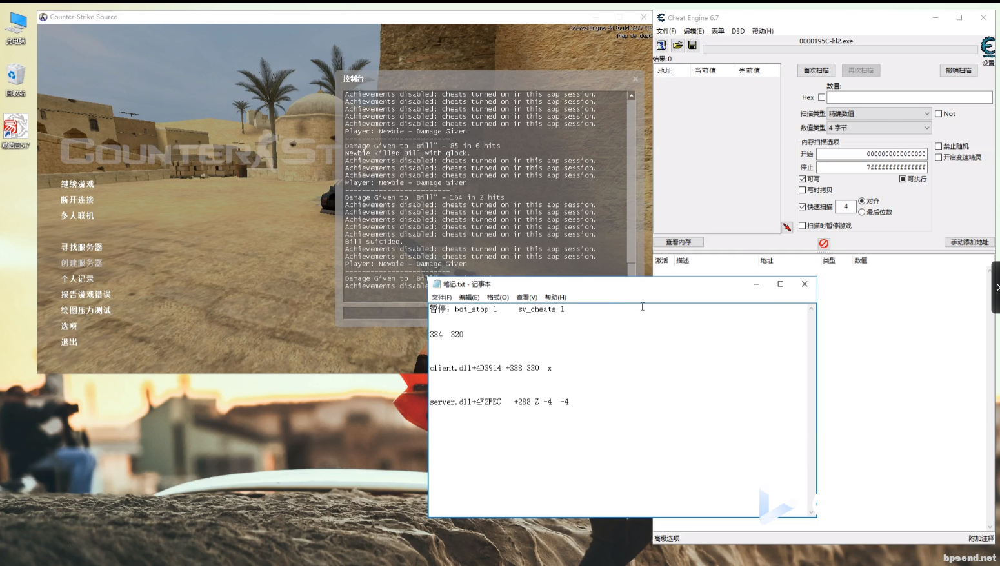
Task: Open Notepad 查看(V) menu
Action: coord(526,297)
